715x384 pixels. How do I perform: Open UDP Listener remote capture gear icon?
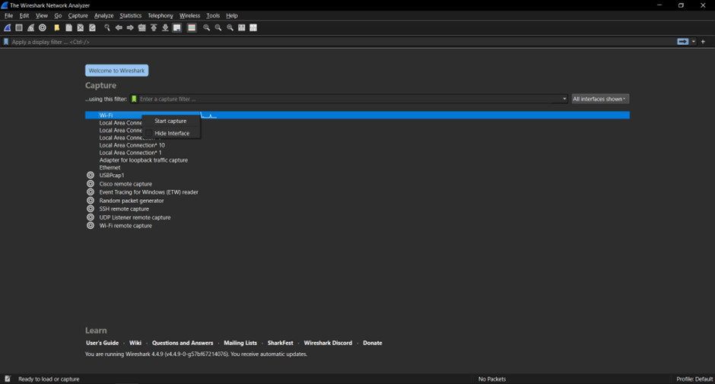pyautogui.click(x=91, y=217)
